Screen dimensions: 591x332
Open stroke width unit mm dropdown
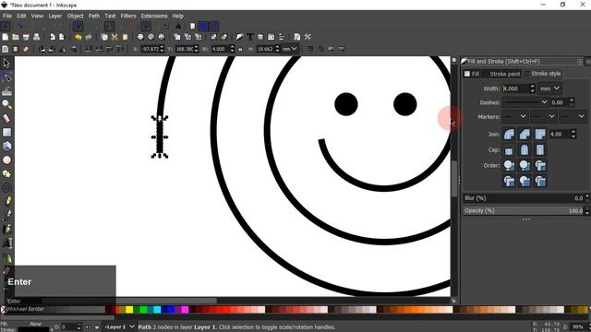549,89
